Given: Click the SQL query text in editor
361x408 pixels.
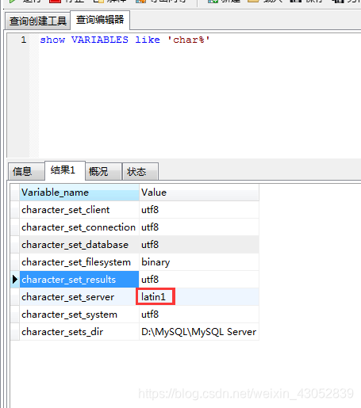Looking at the screenshot, I should [125, 40].
